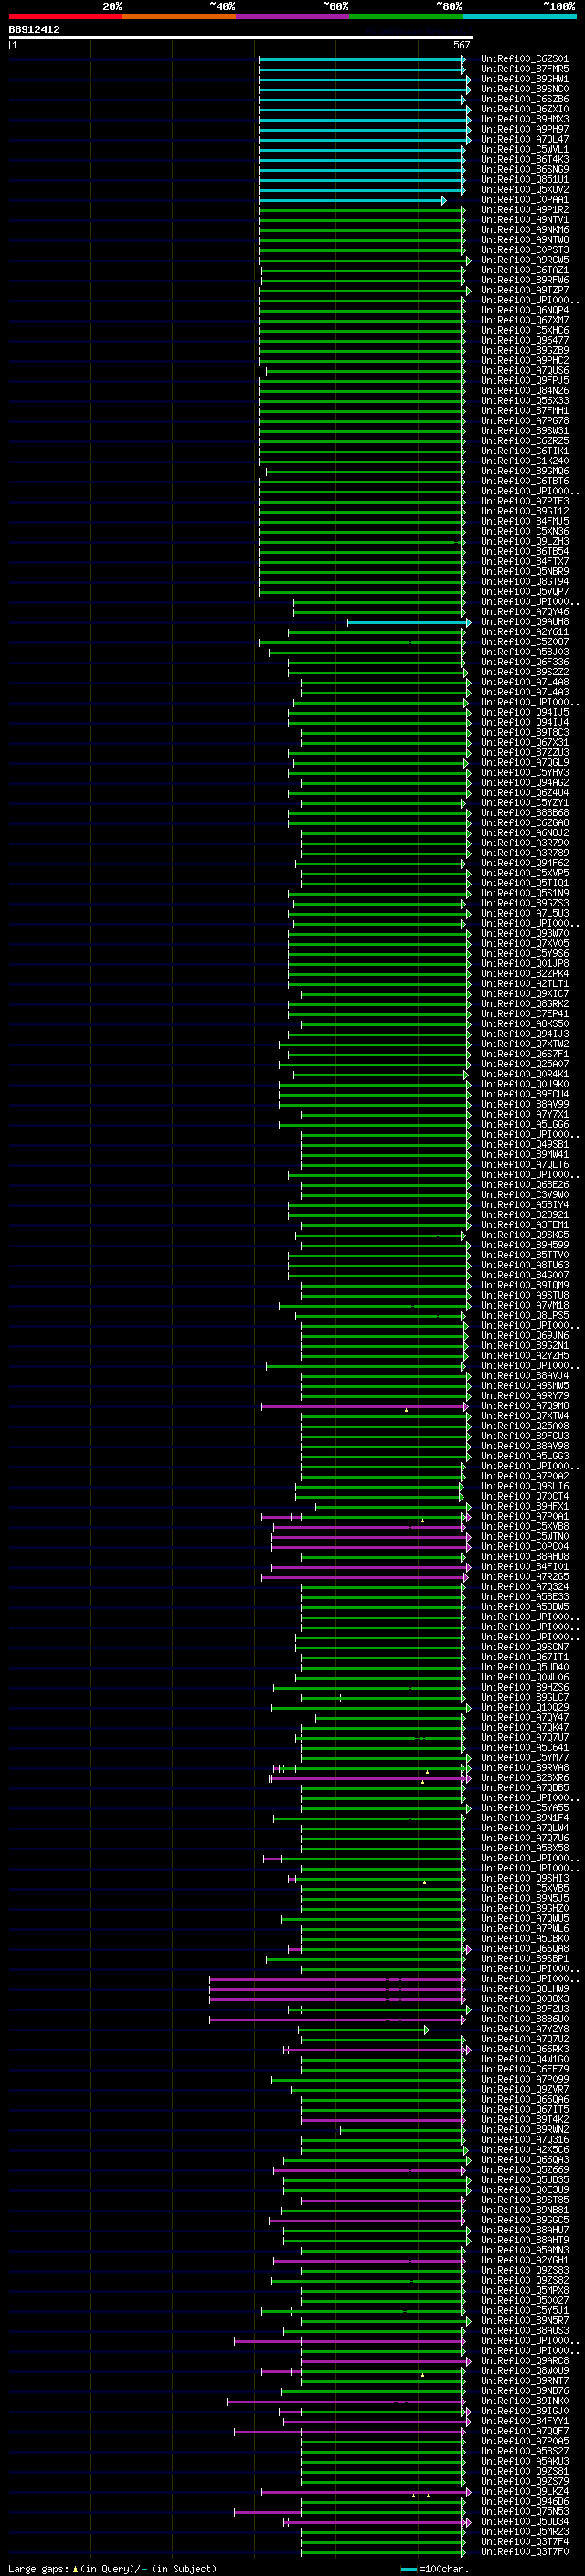Click the green ~80% identity legend band
Viewport: 585px width, 2576px height.
406,17
